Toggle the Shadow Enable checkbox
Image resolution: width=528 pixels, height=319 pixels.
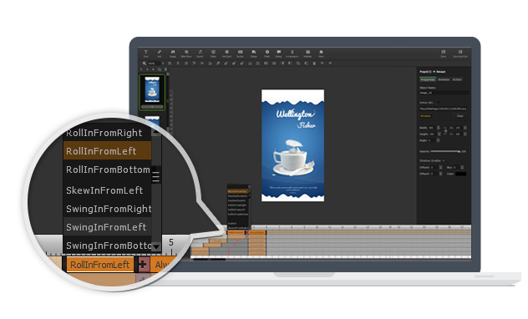[444, 160]
